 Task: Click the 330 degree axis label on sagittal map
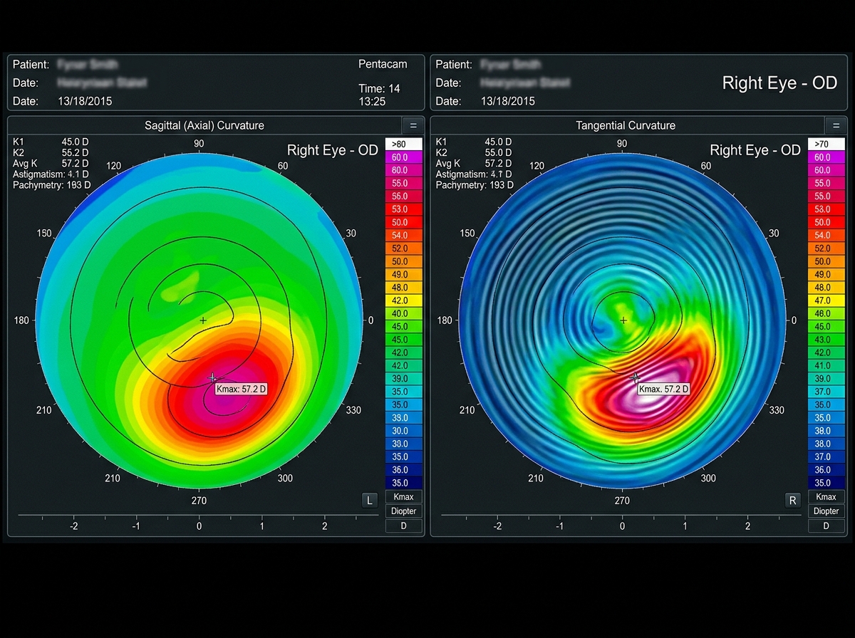pos(354,410)
